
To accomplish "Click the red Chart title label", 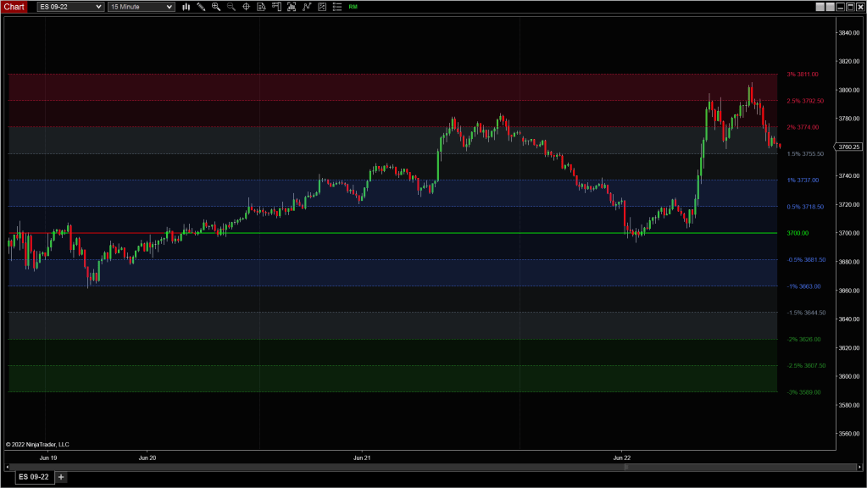I will (x=16, y=7).
